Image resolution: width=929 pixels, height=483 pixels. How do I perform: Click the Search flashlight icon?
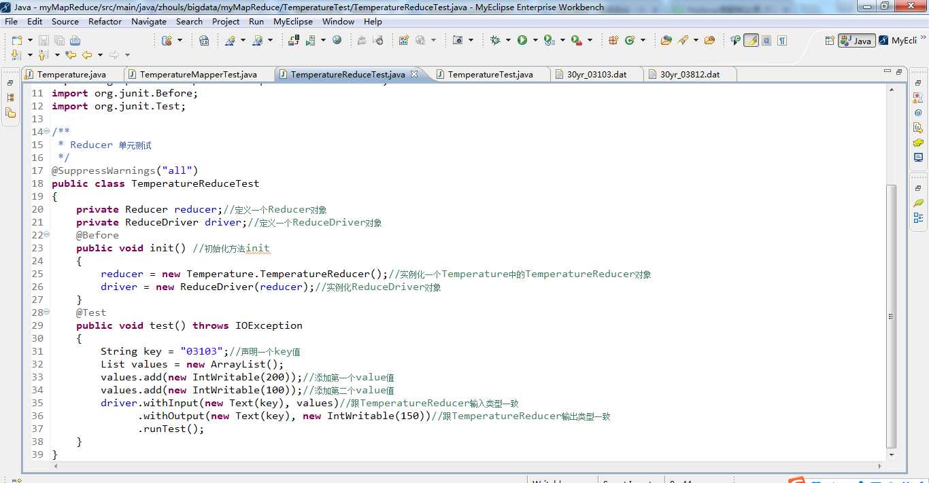pyautogui.click(x=683, y=40)
